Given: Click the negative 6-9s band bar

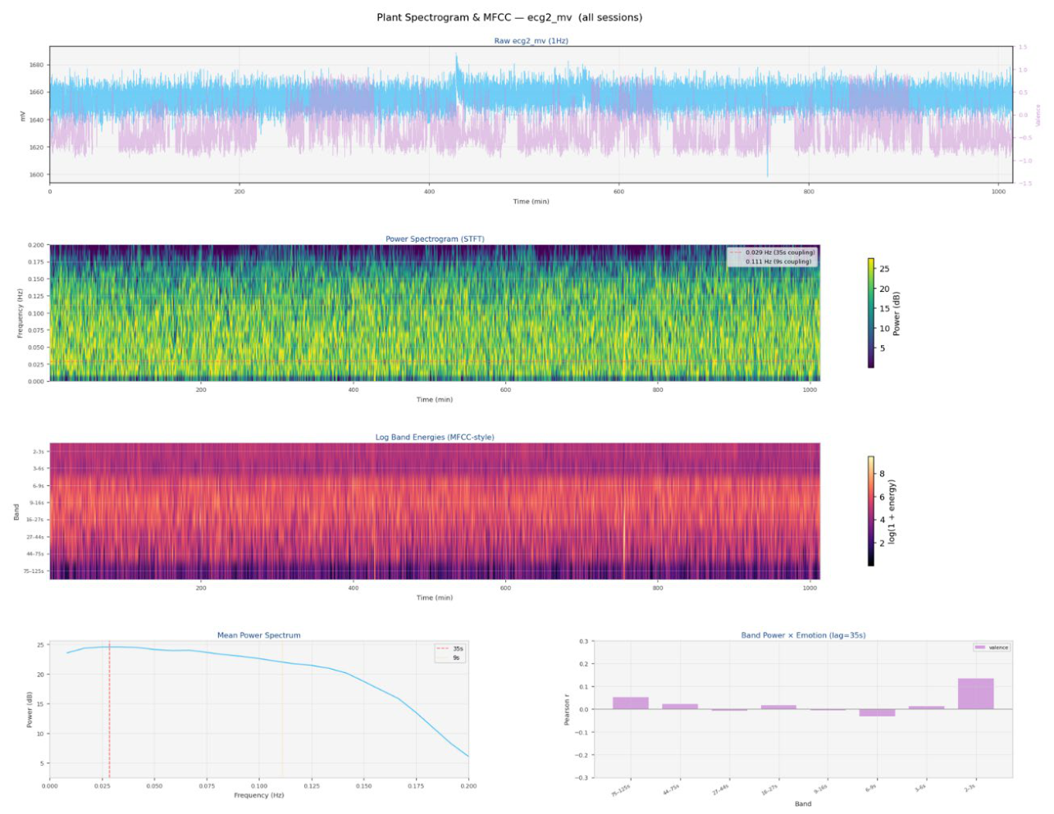Looking at the screenshot, I should click(877, 712).
